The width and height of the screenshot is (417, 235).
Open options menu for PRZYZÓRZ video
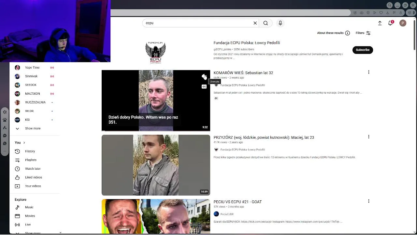tap(369, 137)
